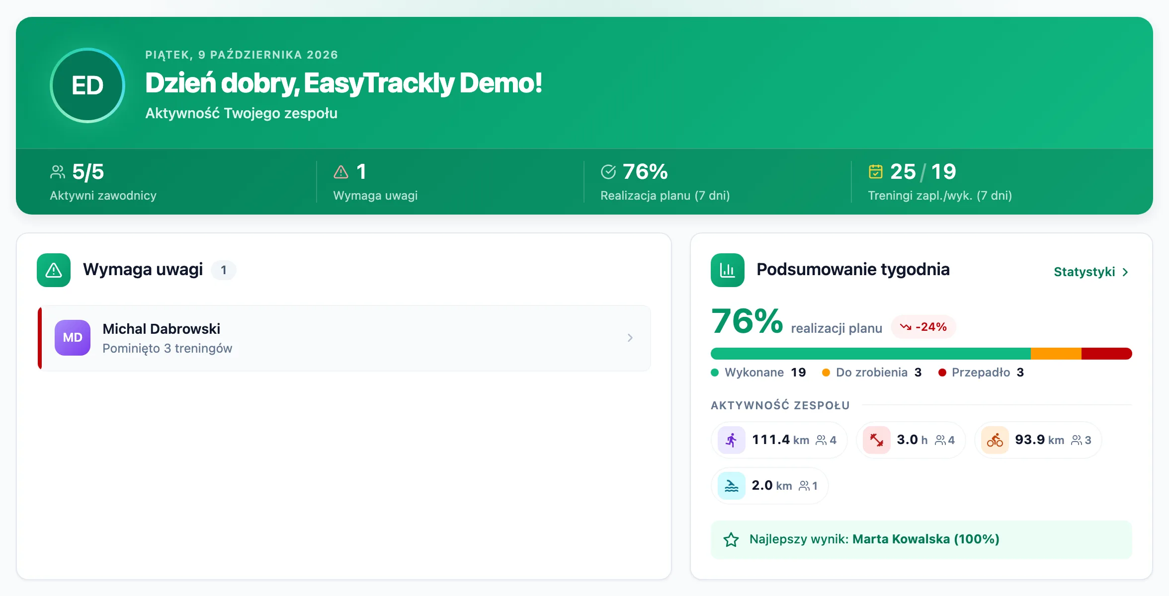Viewport: 1169px width, 596px height.
Task: Click the athletes icon next to 93.9 km
Action: pos(1077,440)
